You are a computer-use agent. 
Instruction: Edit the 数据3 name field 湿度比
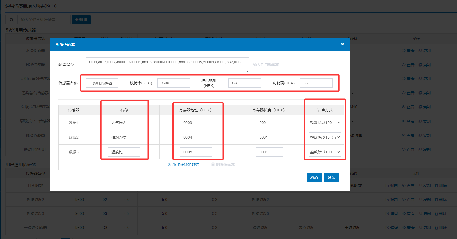(124, 152)
